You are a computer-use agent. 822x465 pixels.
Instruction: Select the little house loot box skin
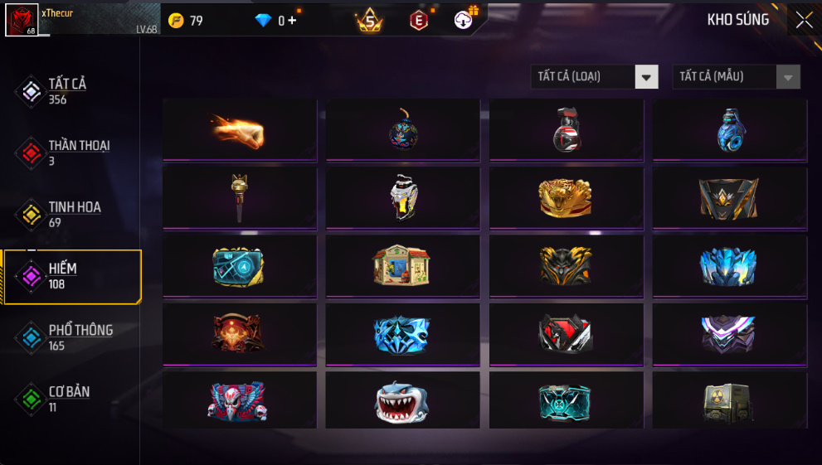coord(402,265)
